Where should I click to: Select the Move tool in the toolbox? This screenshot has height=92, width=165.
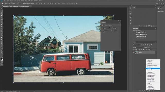pos(2,8)
